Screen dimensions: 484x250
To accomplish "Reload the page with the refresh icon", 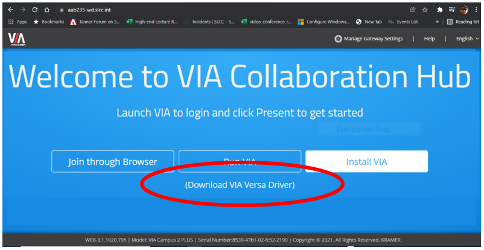I will 34,10.
